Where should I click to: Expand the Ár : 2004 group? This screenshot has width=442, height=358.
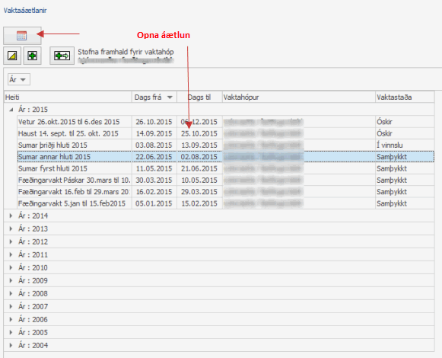(x=11, y=345)
